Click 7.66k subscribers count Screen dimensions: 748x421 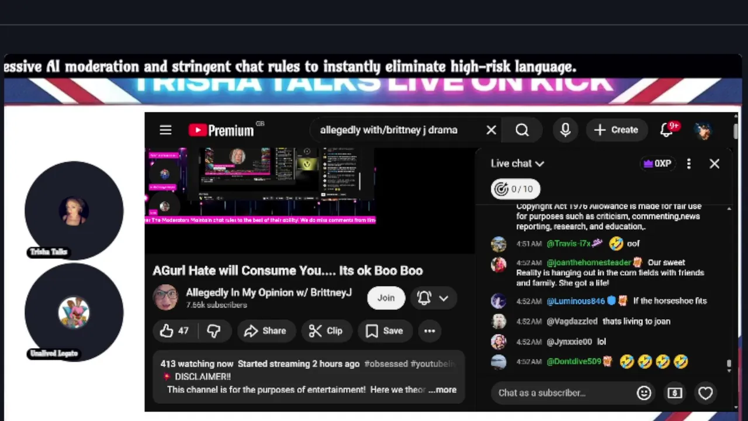coord(216,305)
